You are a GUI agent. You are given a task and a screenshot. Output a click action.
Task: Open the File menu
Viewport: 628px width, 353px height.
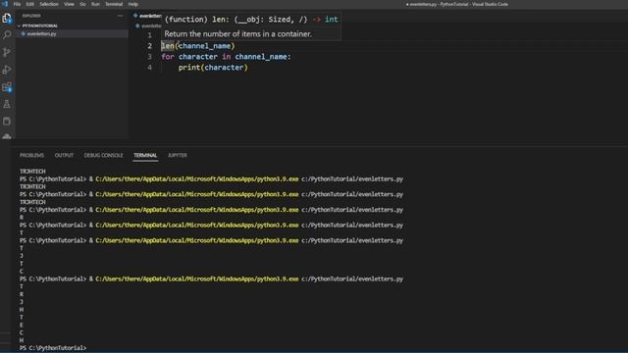(x=18, y=4)
